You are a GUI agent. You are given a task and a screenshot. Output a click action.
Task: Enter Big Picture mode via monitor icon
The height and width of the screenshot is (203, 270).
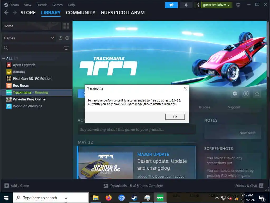(x=238, y=5)
